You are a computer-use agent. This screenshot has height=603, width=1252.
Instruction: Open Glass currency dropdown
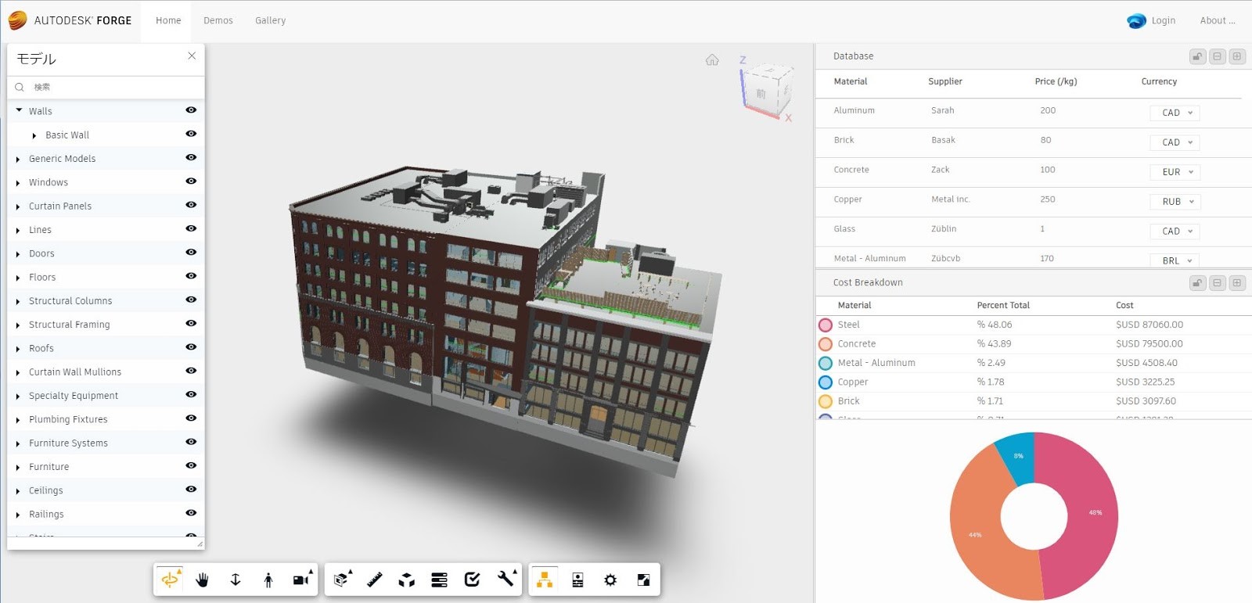1175,232
